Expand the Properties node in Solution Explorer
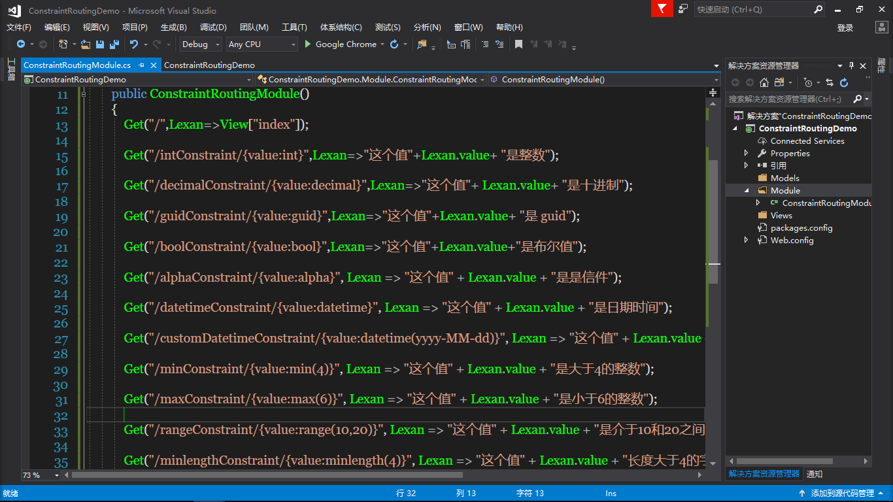 coord(747,153)
